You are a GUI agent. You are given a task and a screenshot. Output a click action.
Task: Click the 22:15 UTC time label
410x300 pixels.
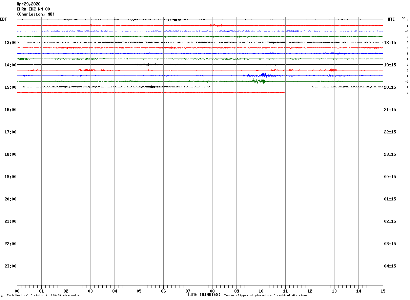(390, 132)
